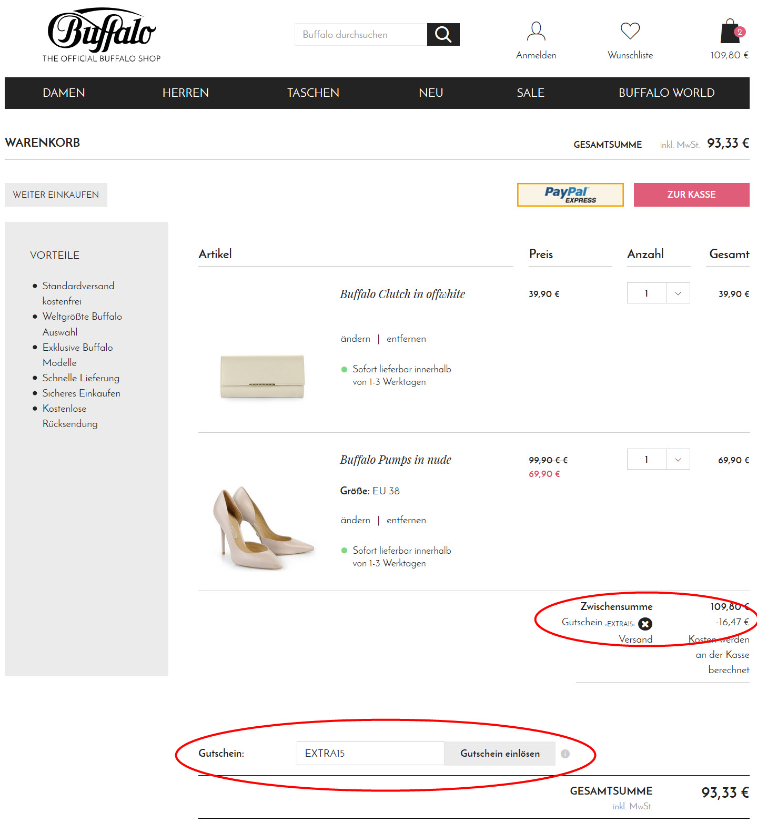Click entfernen for Buffalo Pumps
Screen dimensions: 757x823
pos(406,520)
